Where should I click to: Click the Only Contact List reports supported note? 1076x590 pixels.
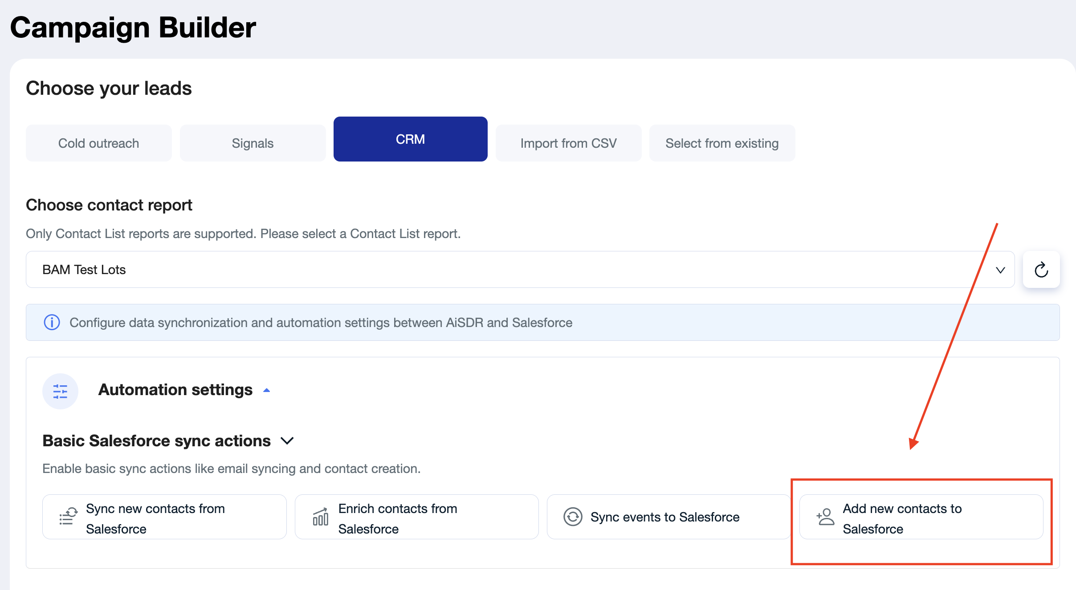(243, 234)
